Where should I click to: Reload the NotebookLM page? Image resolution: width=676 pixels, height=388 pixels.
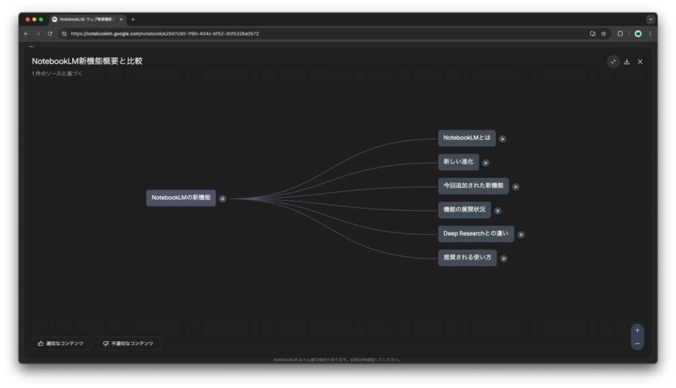50,34
